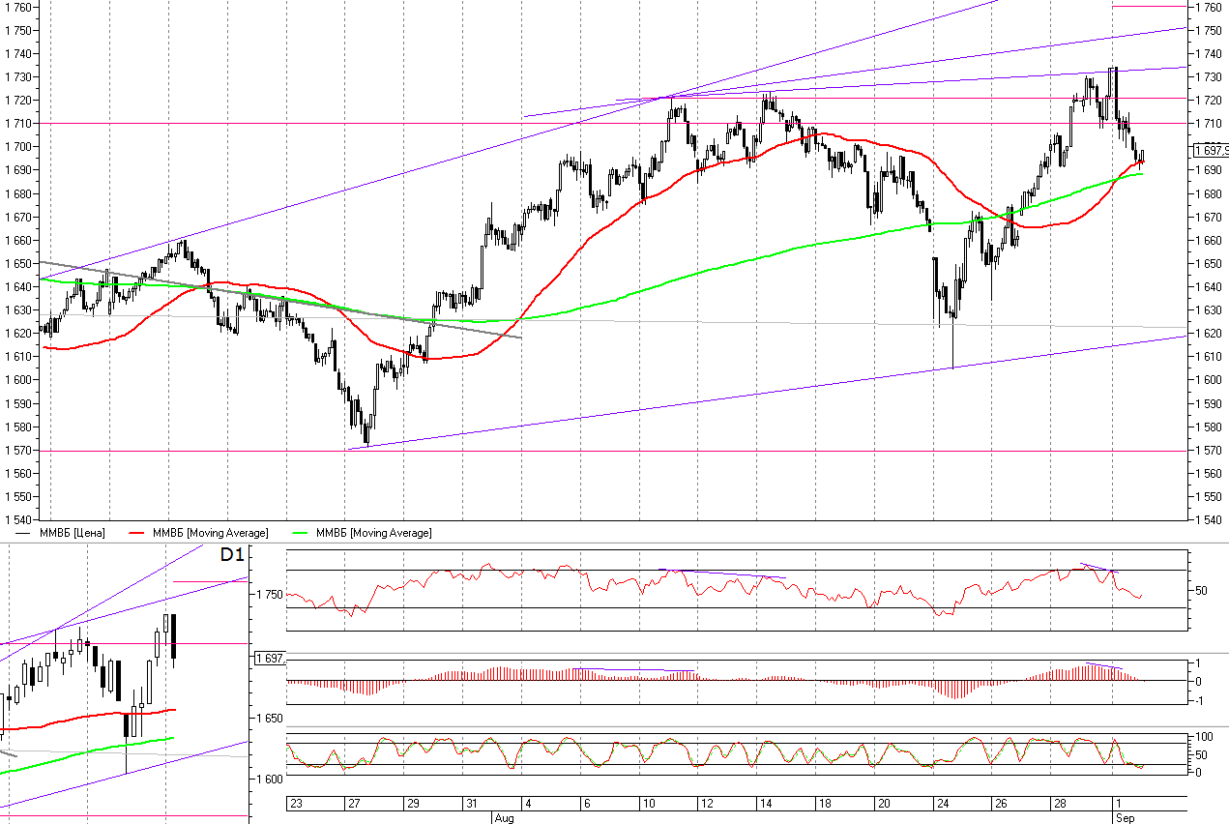
Task: Click the 1 750 label on D1 chart scale
Action: (271, 594)
